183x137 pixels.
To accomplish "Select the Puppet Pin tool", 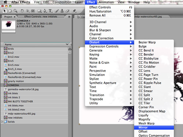I will click(74, 11).
